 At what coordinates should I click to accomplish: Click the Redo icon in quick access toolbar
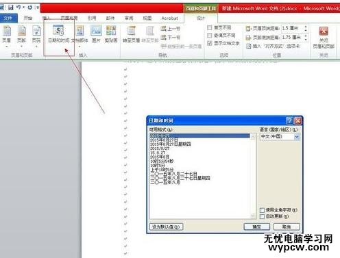pos(30,8)
